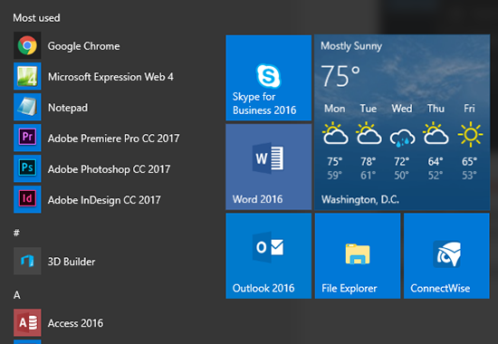
Task: Open the Google Chrome icon
Action: 27,45
